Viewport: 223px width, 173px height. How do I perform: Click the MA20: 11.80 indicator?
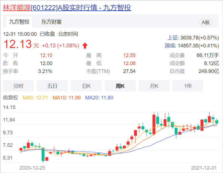click(x=99, y=98)
